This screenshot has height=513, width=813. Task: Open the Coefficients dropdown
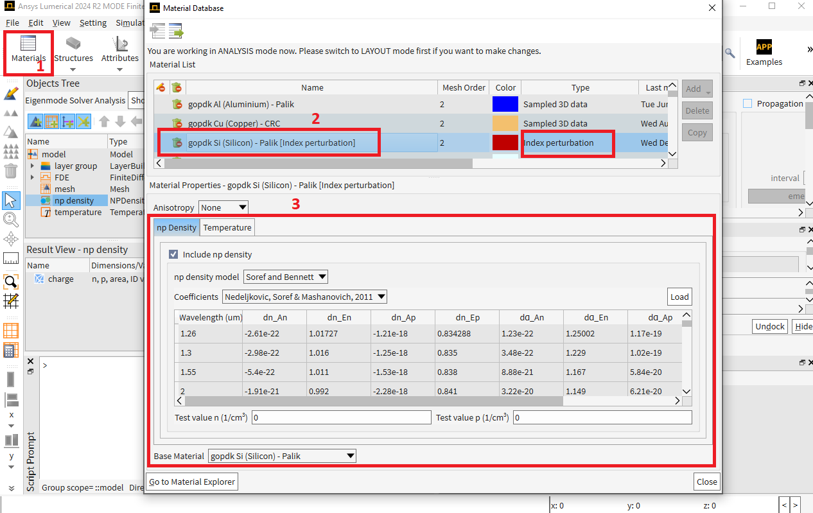point(305,297)
